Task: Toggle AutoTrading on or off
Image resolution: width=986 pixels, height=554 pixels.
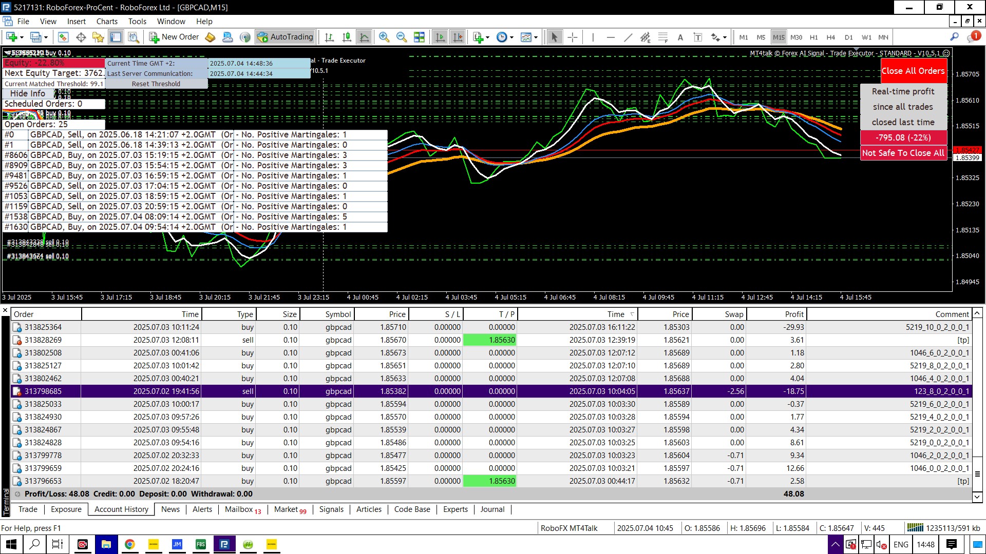Action: 286,37
